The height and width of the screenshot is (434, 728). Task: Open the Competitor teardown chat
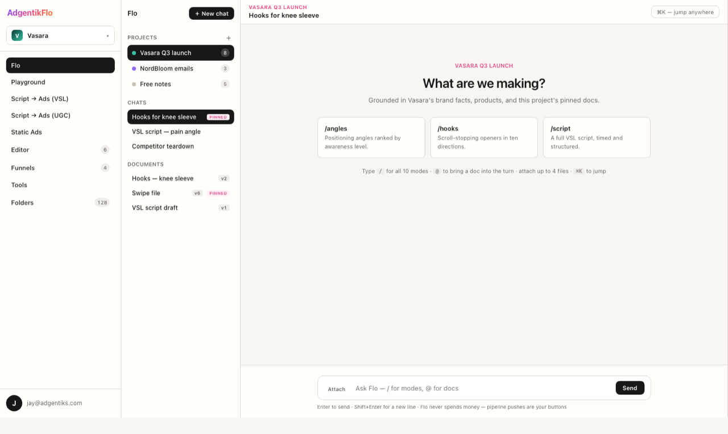pos(181,146)
